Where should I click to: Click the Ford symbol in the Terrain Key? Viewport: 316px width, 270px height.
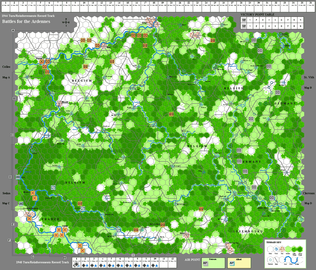pos(285,260)
